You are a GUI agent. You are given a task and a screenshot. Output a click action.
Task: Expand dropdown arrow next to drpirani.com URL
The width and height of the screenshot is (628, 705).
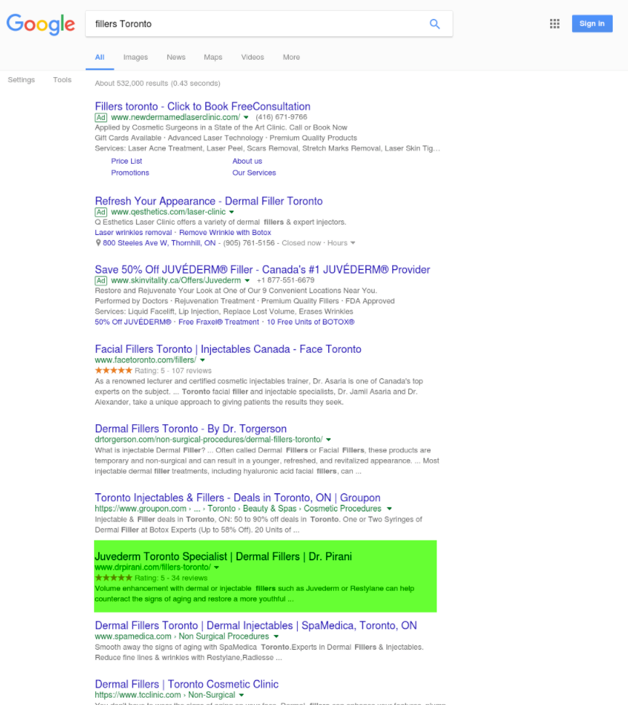[216, 567]
